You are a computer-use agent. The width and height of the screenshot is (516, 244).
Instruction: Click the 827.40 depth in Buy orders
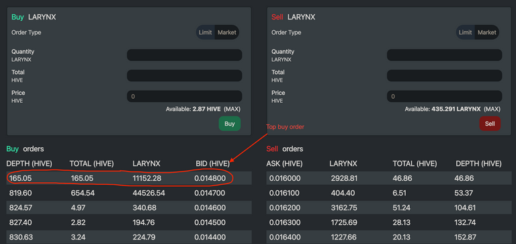pos(20,222)
